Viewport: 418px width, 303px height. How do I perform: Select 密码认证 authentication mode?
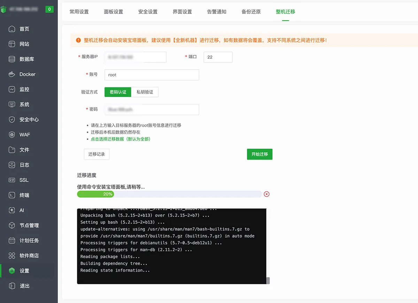coord(118,92)
